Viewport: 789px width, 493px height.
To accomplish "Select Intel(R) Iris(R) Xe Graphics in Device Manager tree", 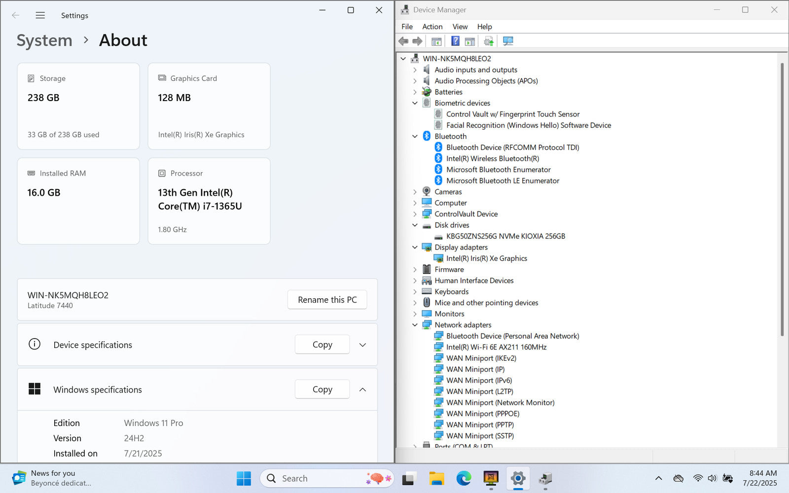I will tap(487, 258).
